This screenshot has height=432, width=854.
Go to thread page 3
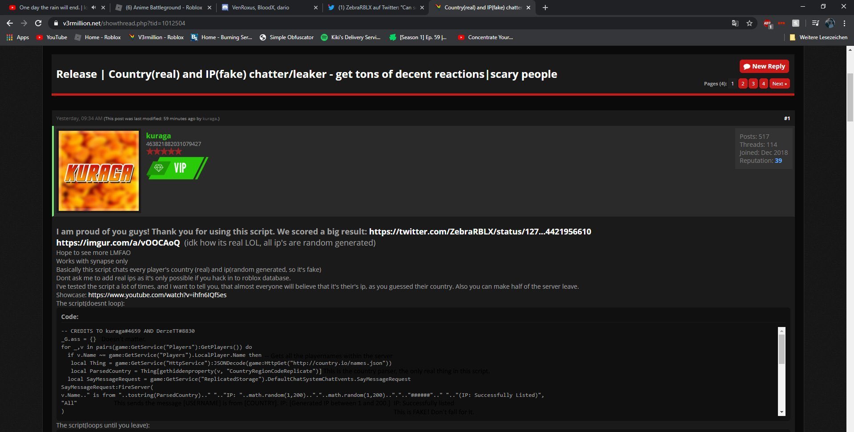pos(753,84)
